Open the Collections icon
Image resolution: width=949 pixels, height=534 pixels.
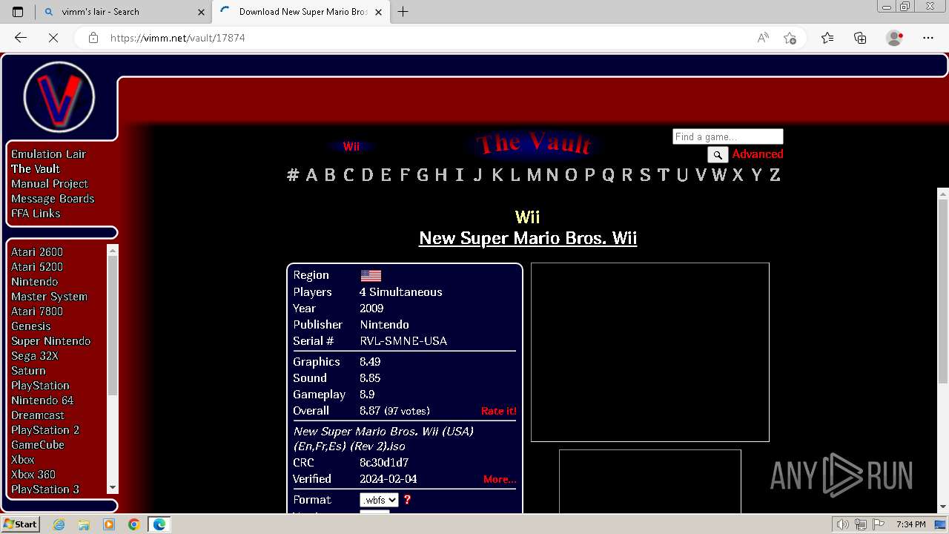(x=860, y=38)
